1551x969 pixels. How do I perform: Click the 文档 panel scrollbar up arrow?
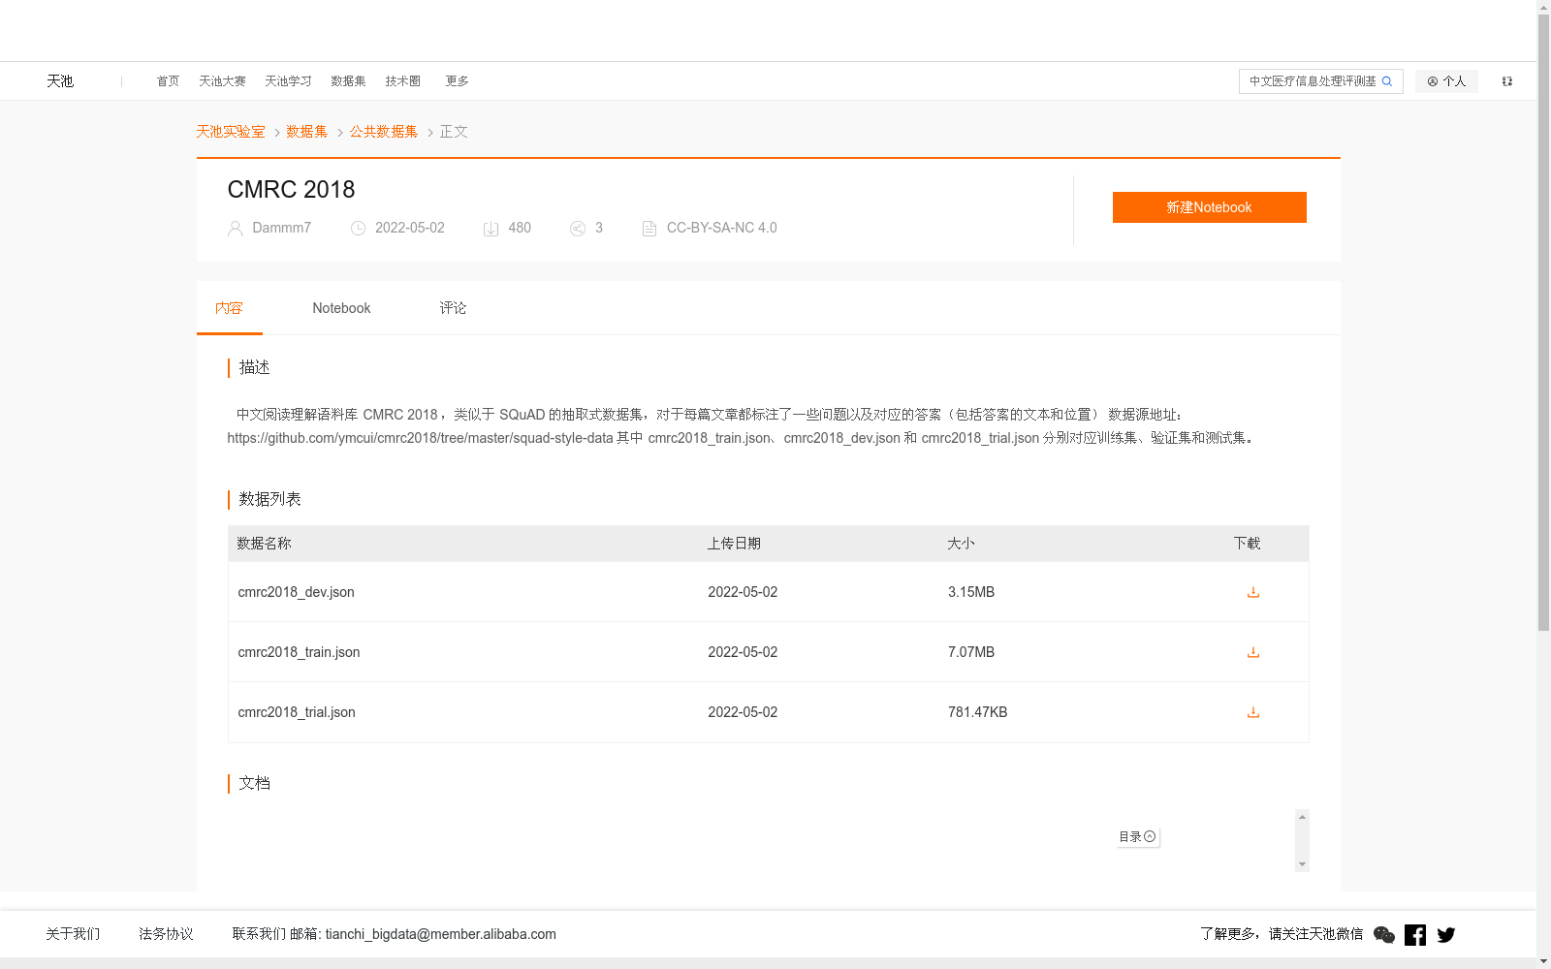1302,817
